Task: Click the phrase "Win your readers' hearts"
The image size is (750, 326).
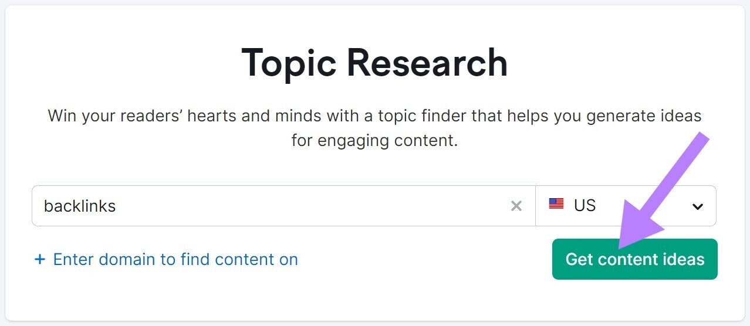Action: coord(142,116)
